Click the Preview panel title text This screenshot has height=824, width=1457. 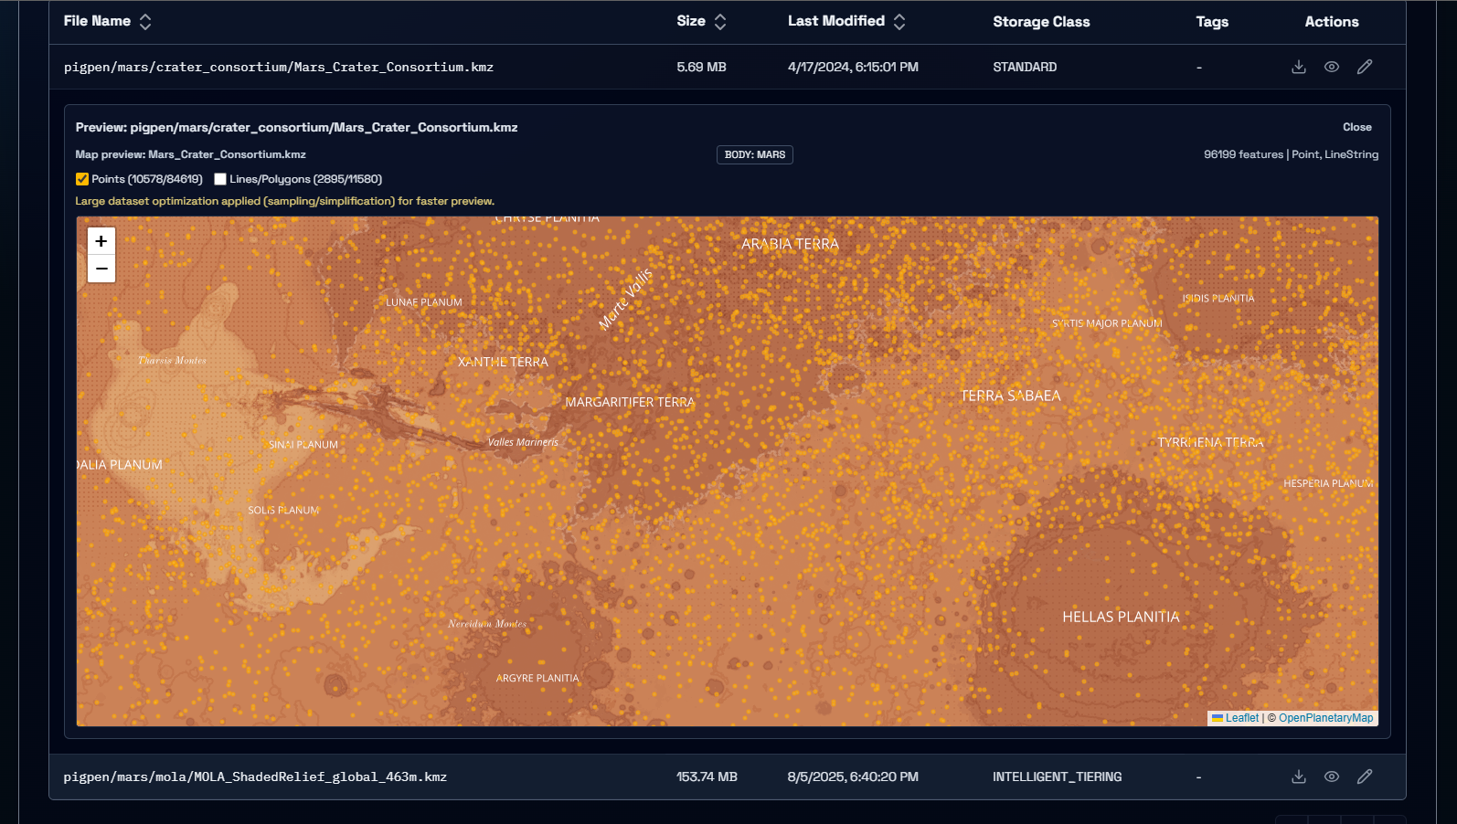pyautogui.click(x=297, y=127)
